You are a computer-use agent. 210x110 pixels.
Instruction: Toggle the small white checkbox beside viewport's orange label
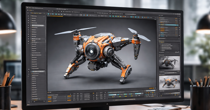tap(155, 88)
